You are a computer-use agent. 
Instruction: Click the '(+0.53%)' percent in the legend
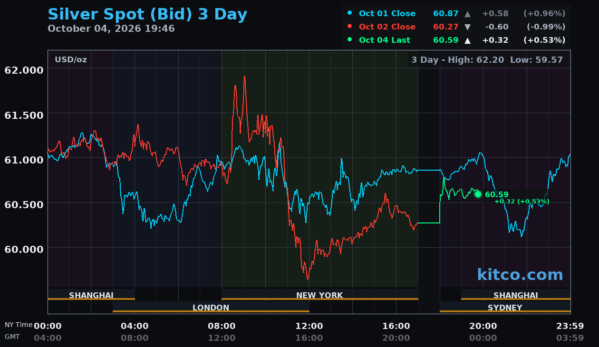[x=544, y=40]
